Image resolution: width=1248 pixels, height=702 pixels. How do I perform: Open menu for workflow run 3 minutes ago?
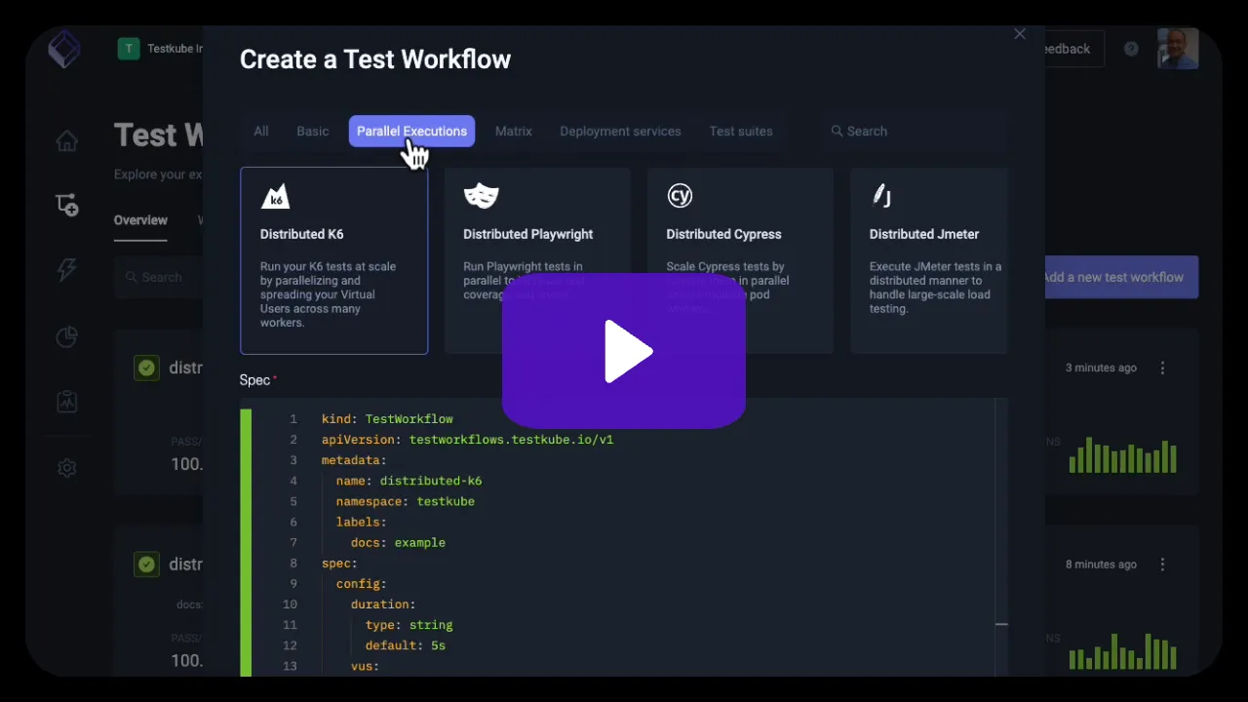click(x=1162, y=368)
